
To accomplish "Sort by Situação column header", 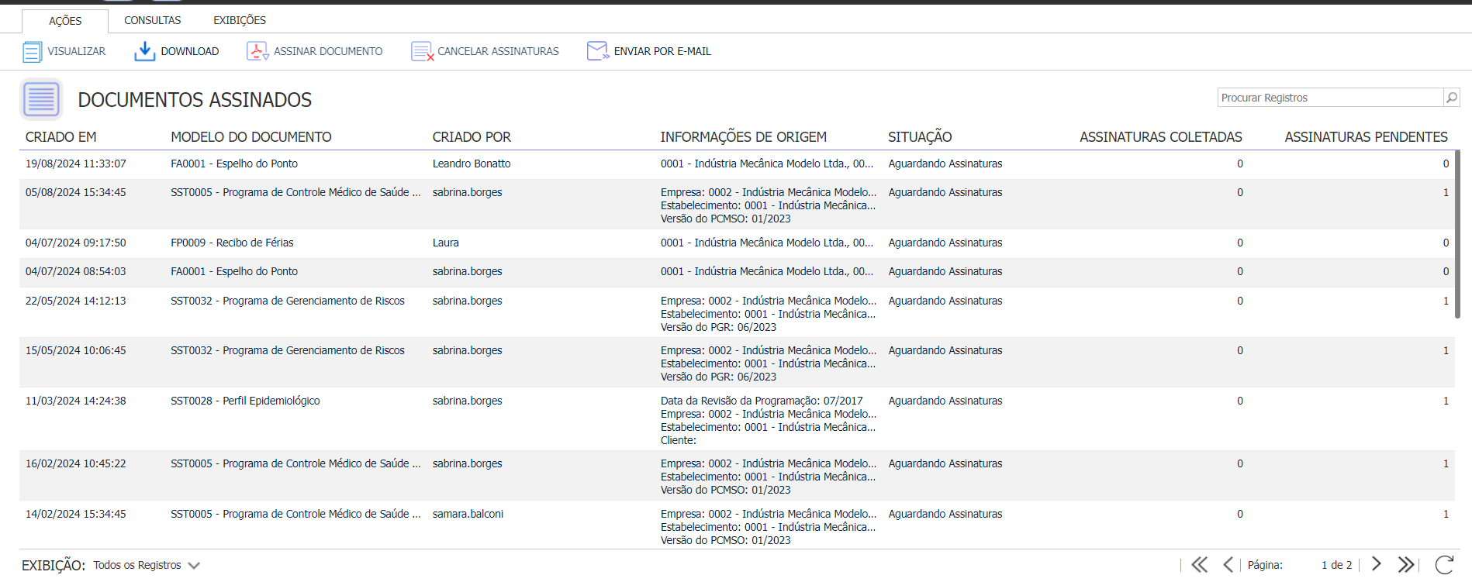I will (920, 137).
